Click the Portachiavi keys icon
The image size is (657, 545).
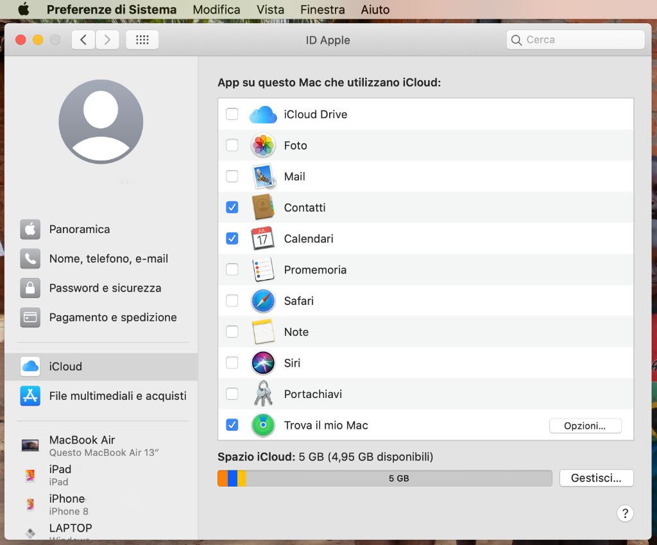click(263, 394)
